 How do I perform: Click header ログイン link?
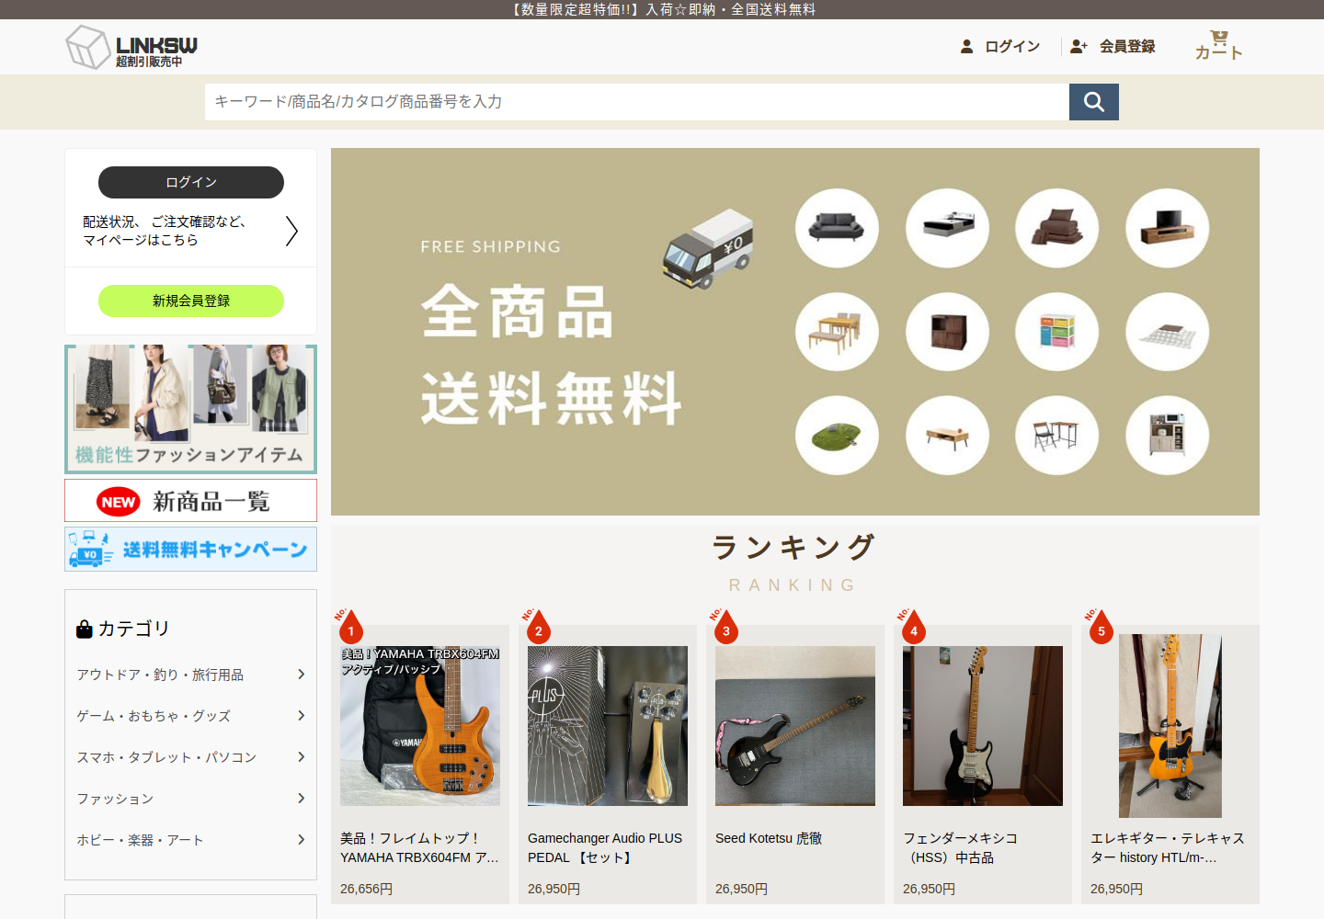tap(1000, 46)
